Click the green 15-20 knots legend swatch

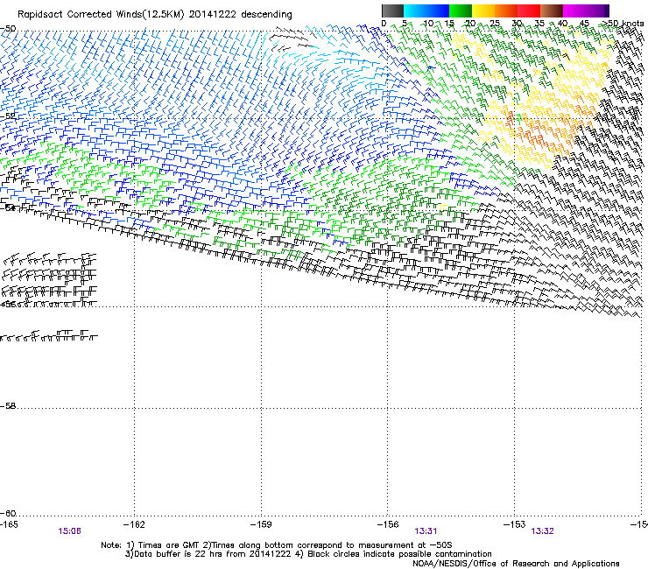[x=461, y=11]
